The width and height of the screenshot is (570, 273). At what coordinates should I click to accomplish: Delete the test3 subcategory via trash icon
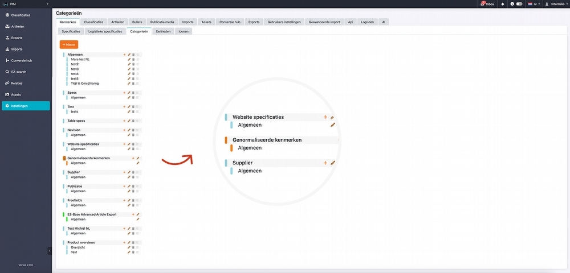[x=133, y=69]
